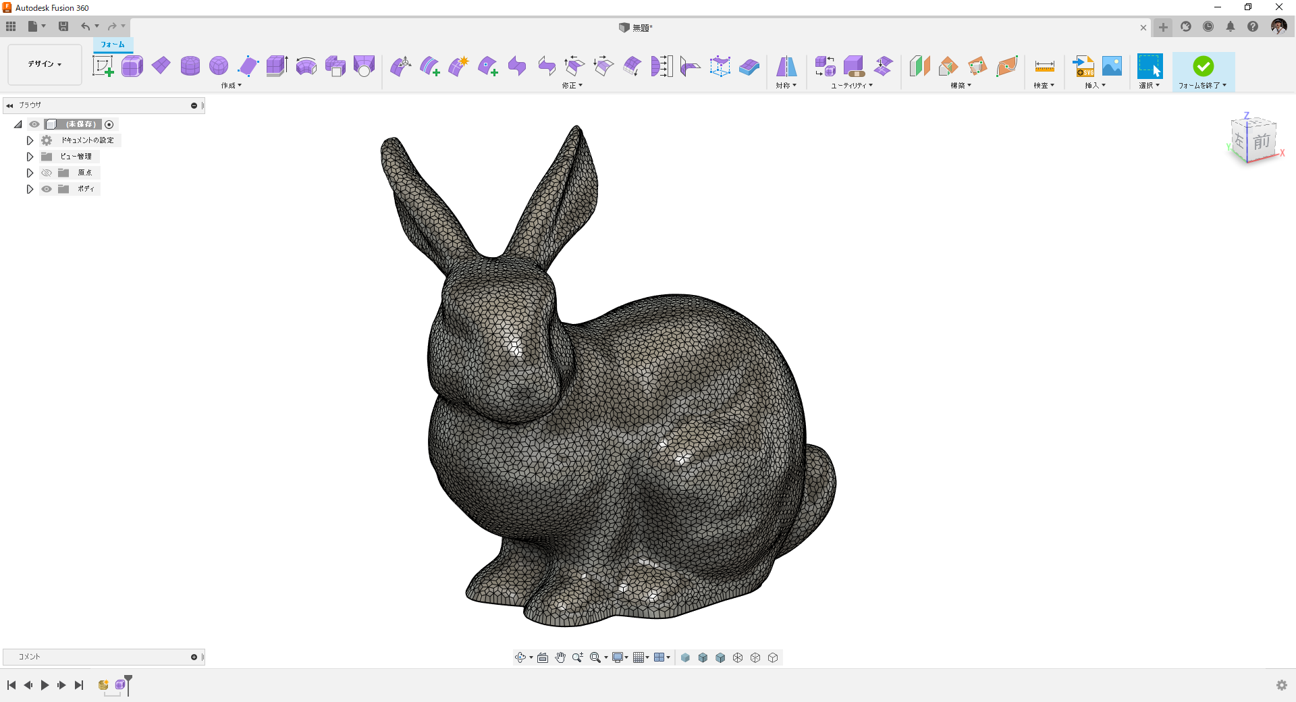Open the Measure tool under 検査

tap(1044, 66)
